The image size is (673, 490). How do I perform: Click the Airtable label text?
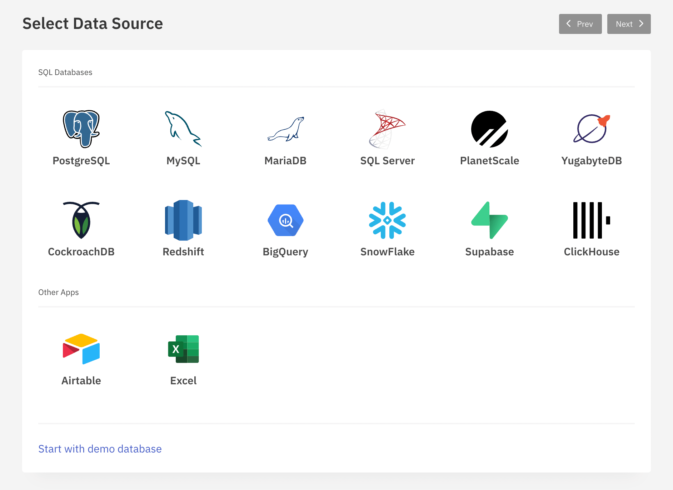[x=81, y=381]
